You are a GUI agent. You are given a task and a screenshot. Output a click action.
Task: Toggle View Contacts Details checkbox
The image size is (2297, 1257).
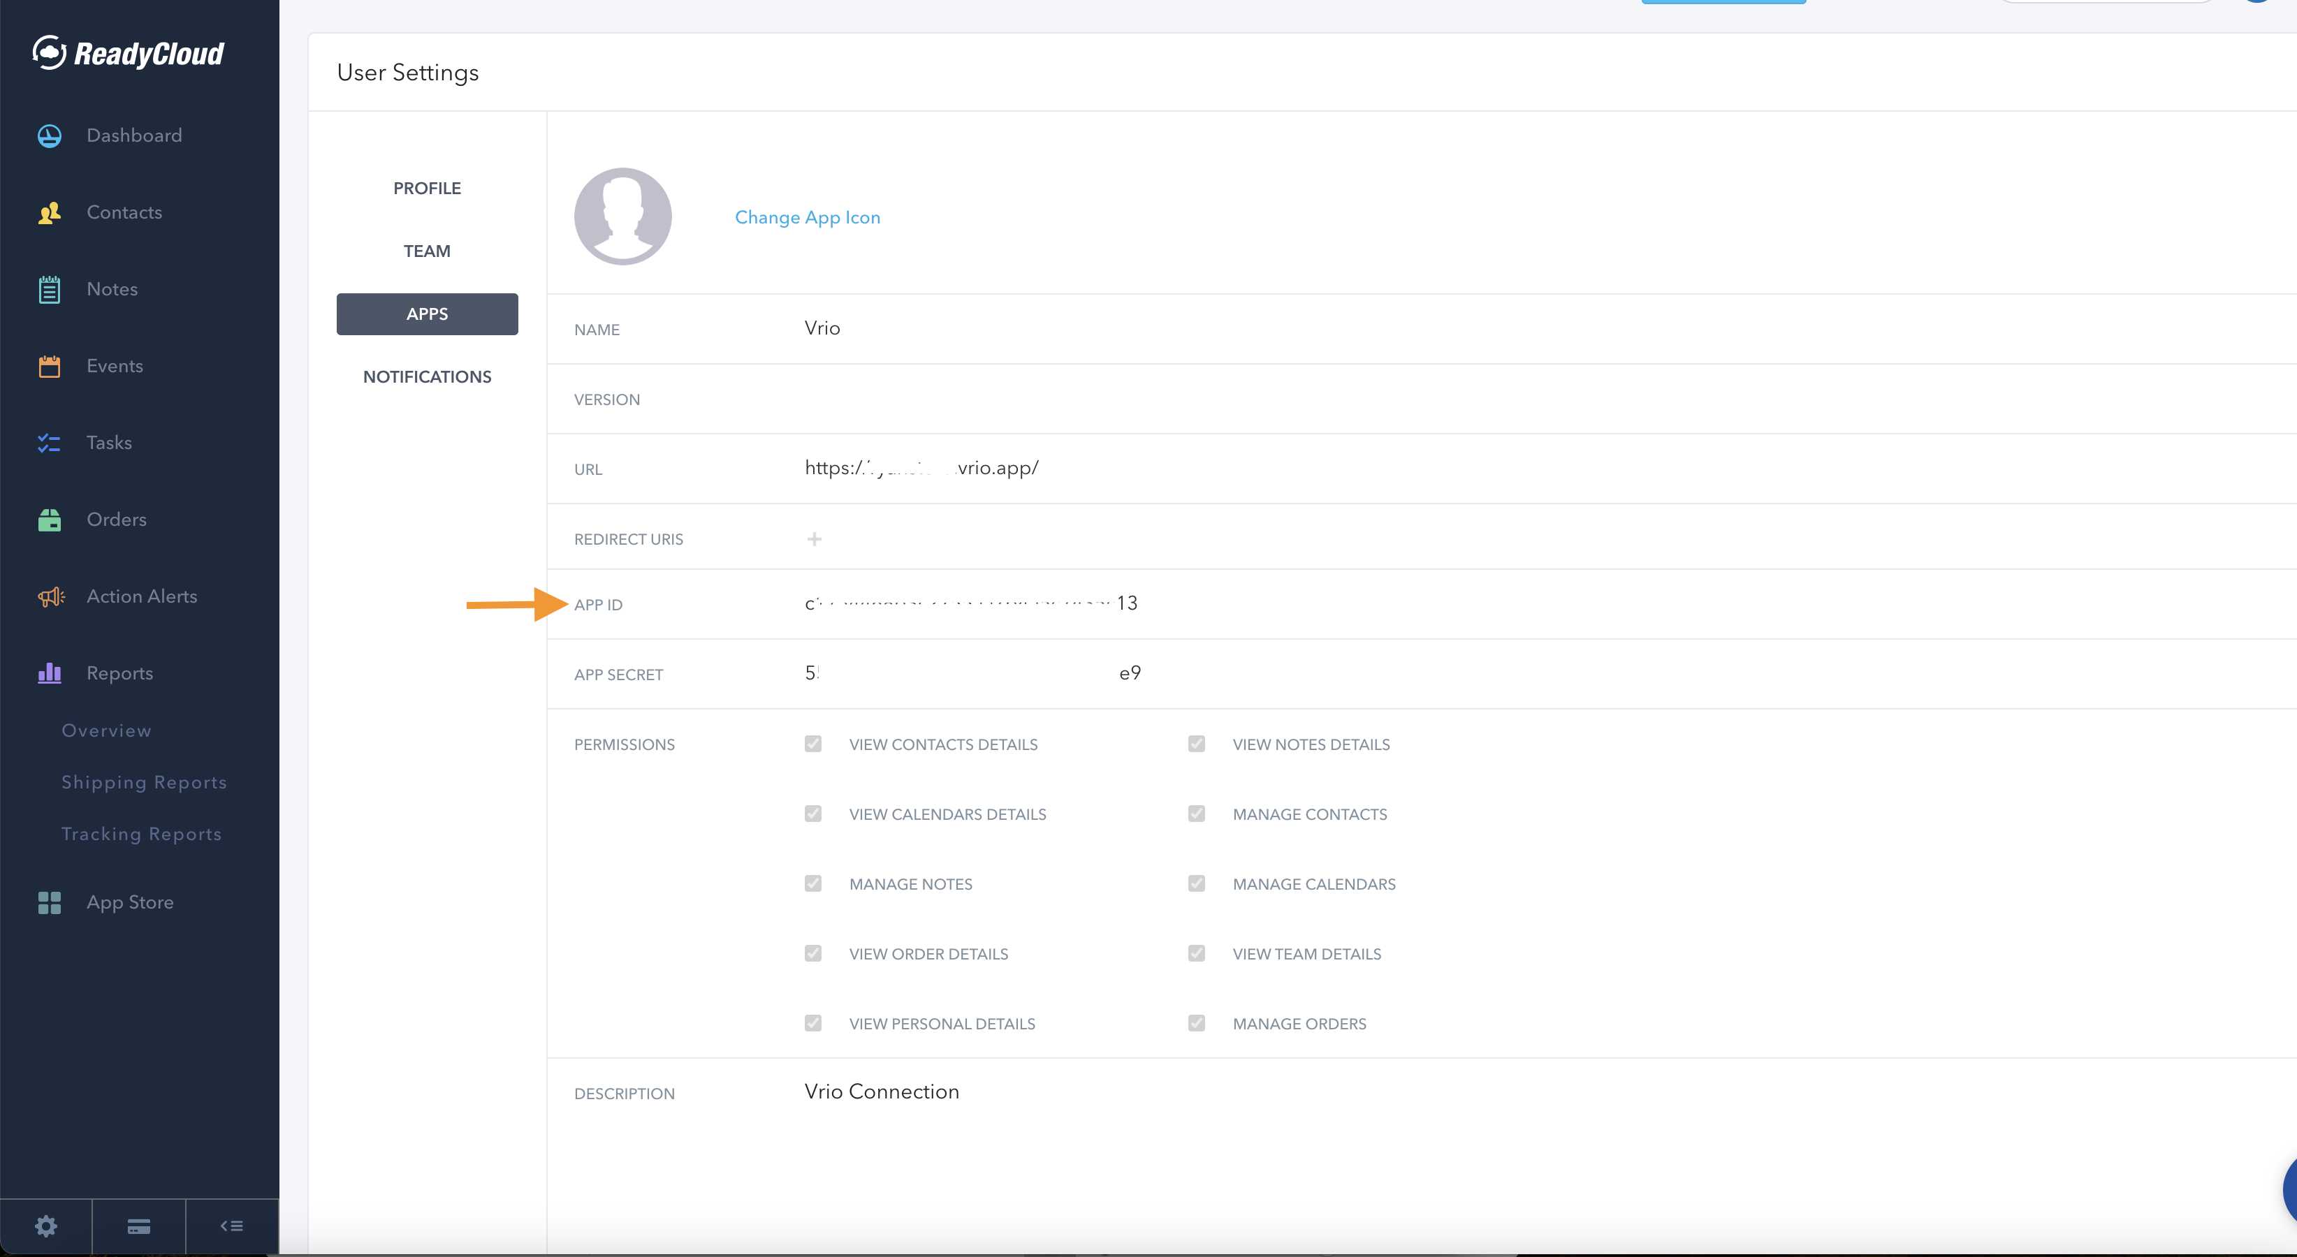point(813,744)
